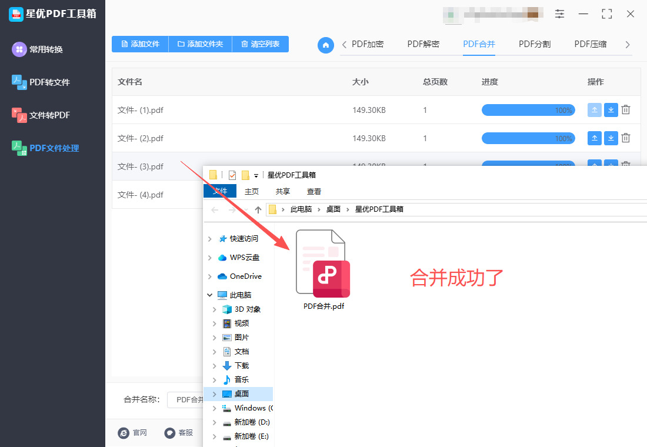Select 新加卷 (D:) drive
Image resolution: width=647 pixels, height=447 pixels.
click(x=252, y=422)
